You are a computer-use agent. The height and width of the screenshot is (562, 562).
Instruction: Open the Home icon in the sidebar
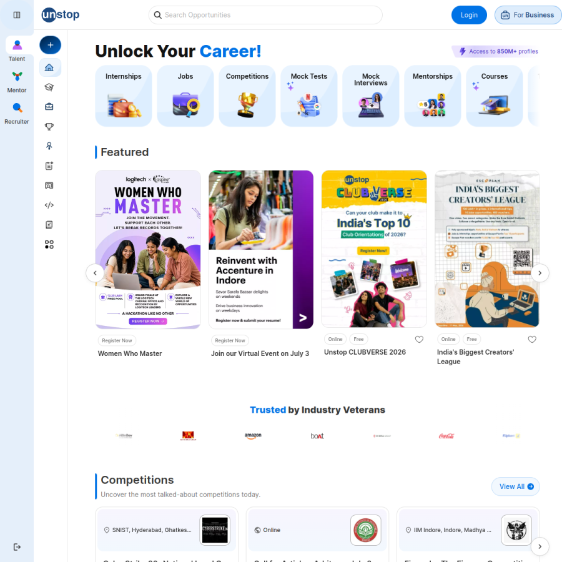coord(49,67)
